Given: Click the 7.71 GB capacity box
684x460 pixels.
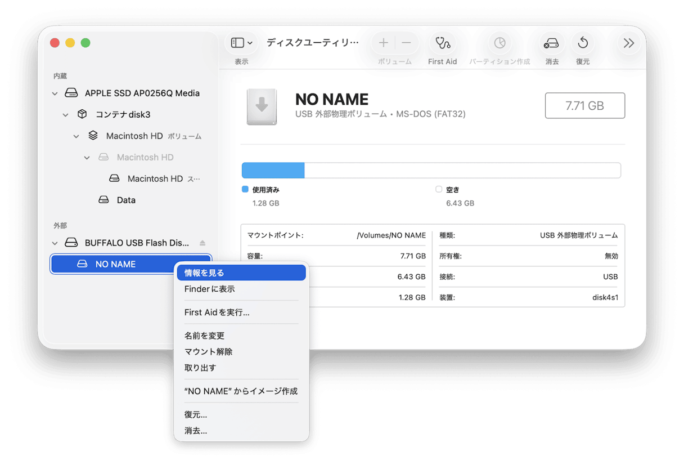Looking at the screenshot, I should 585,106.
